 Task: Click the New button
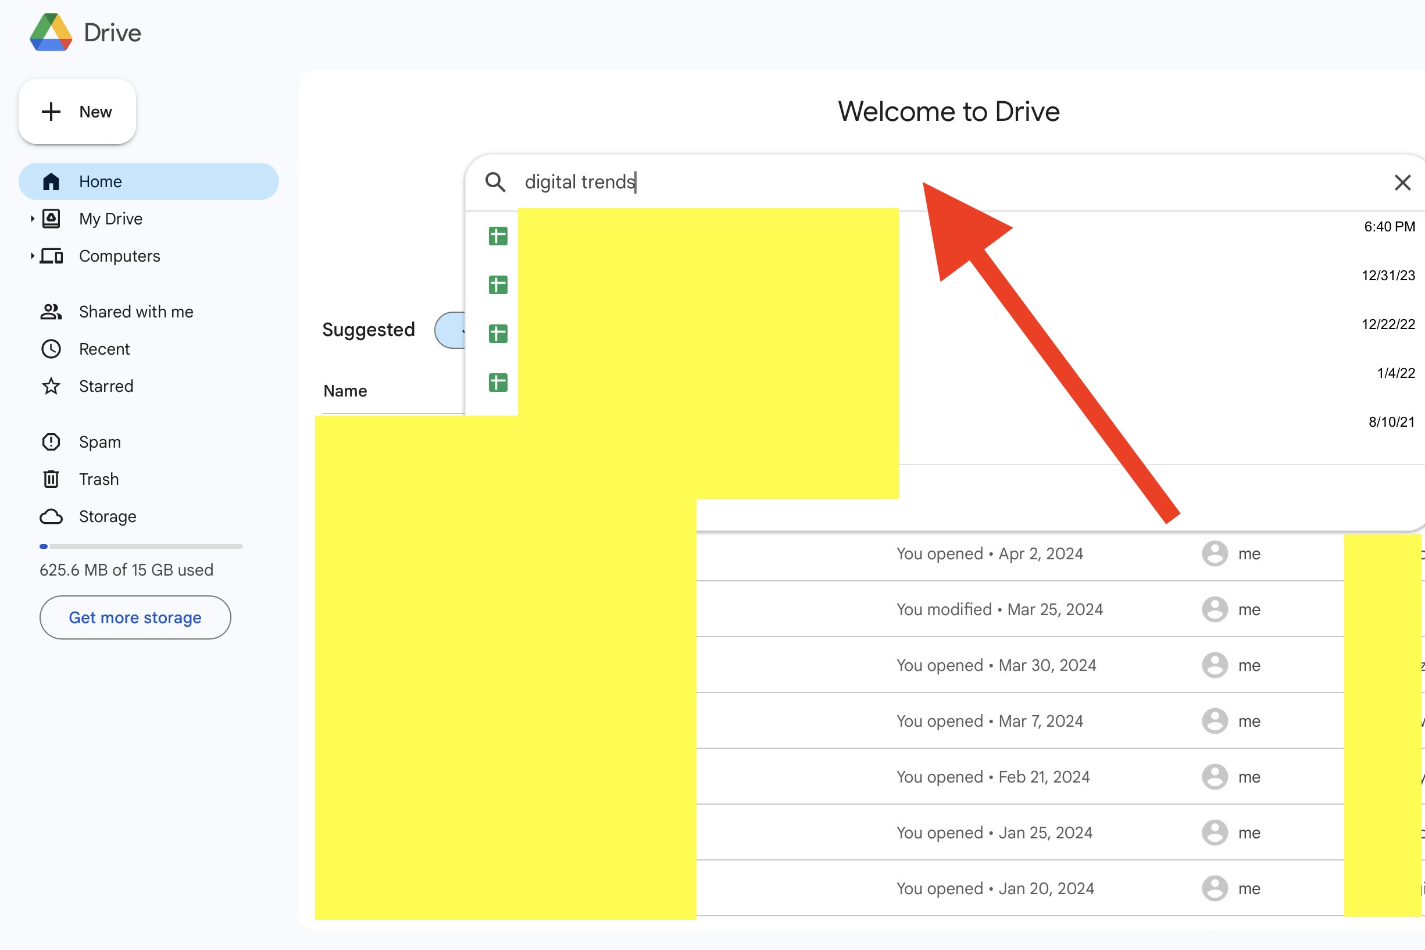point(77,112)
